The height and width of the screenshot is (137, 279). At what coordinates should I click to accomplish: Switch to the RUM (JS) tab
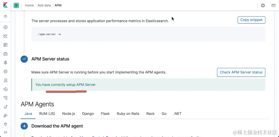tap(47, 114)
